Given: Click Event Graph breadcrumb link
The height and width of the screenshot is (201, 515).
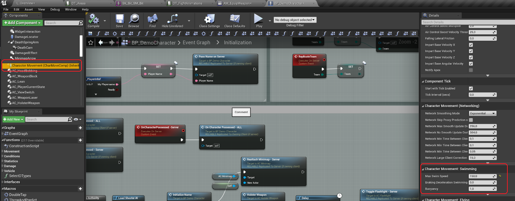Looking at the screenshot, I should (x=196, y=42).
